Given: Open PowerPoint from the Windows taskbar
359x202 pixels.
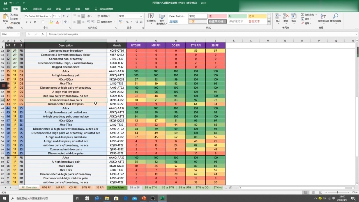Looking at the screenshot, I should pyautogui.click(x=144, y=198).
